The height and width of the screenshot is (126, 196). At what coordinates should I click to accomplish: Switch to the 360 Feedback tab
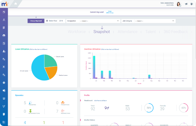[176, 32]
